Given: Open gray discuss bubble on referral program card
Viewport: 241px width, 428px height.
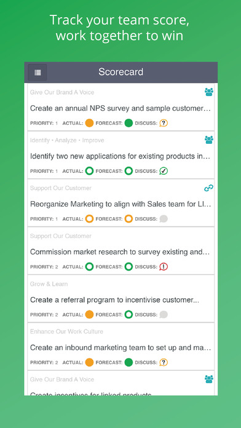Looking at the screenshot, I should (x=164, y=314).
